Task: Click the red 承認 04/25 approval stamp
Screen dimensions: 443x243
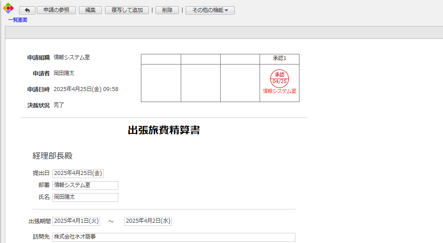Action: pos(279,78)
